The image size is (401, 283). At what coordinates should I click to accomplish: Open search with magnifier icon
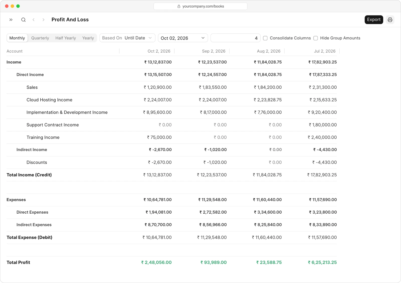click(23, 20)
